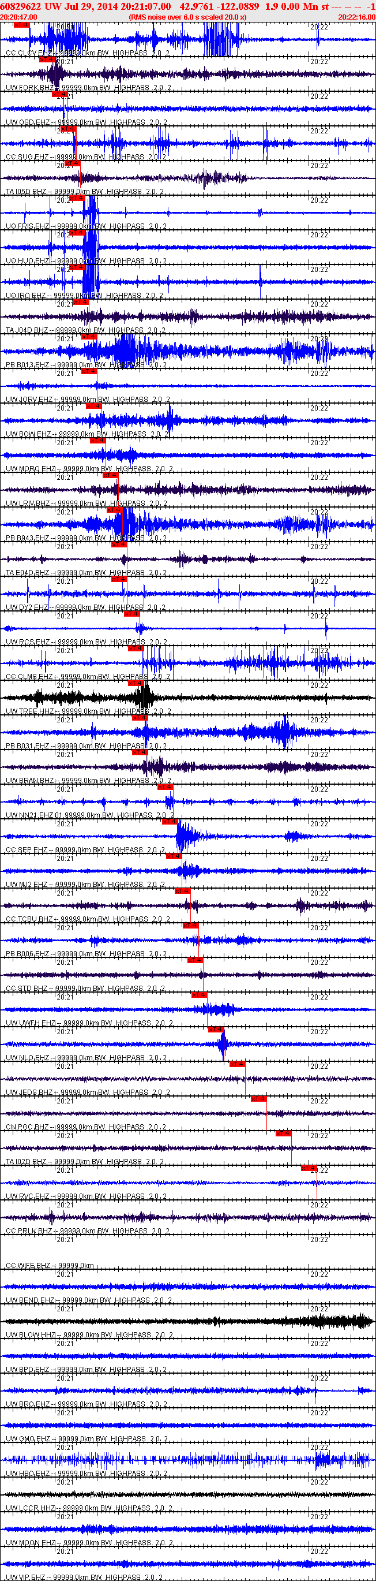This screenshot has height=1581, width=376.
Task: Select the red pick marker on TA I02D trace
Action: click(x=283, y=1133)
